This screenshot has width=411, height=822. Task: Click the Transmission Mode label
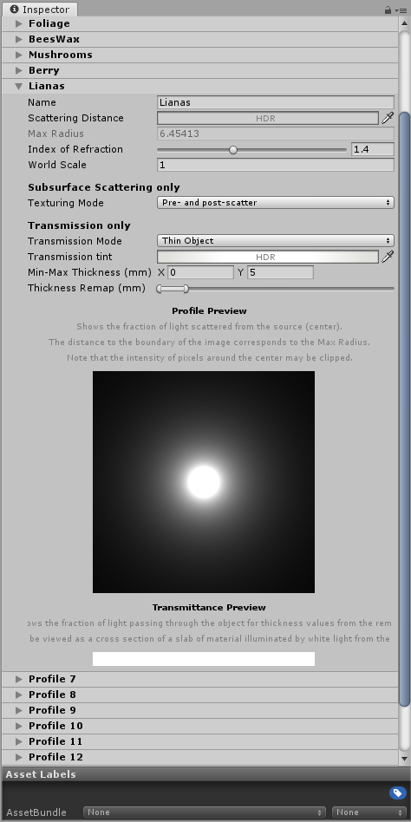tap(75, 241)
